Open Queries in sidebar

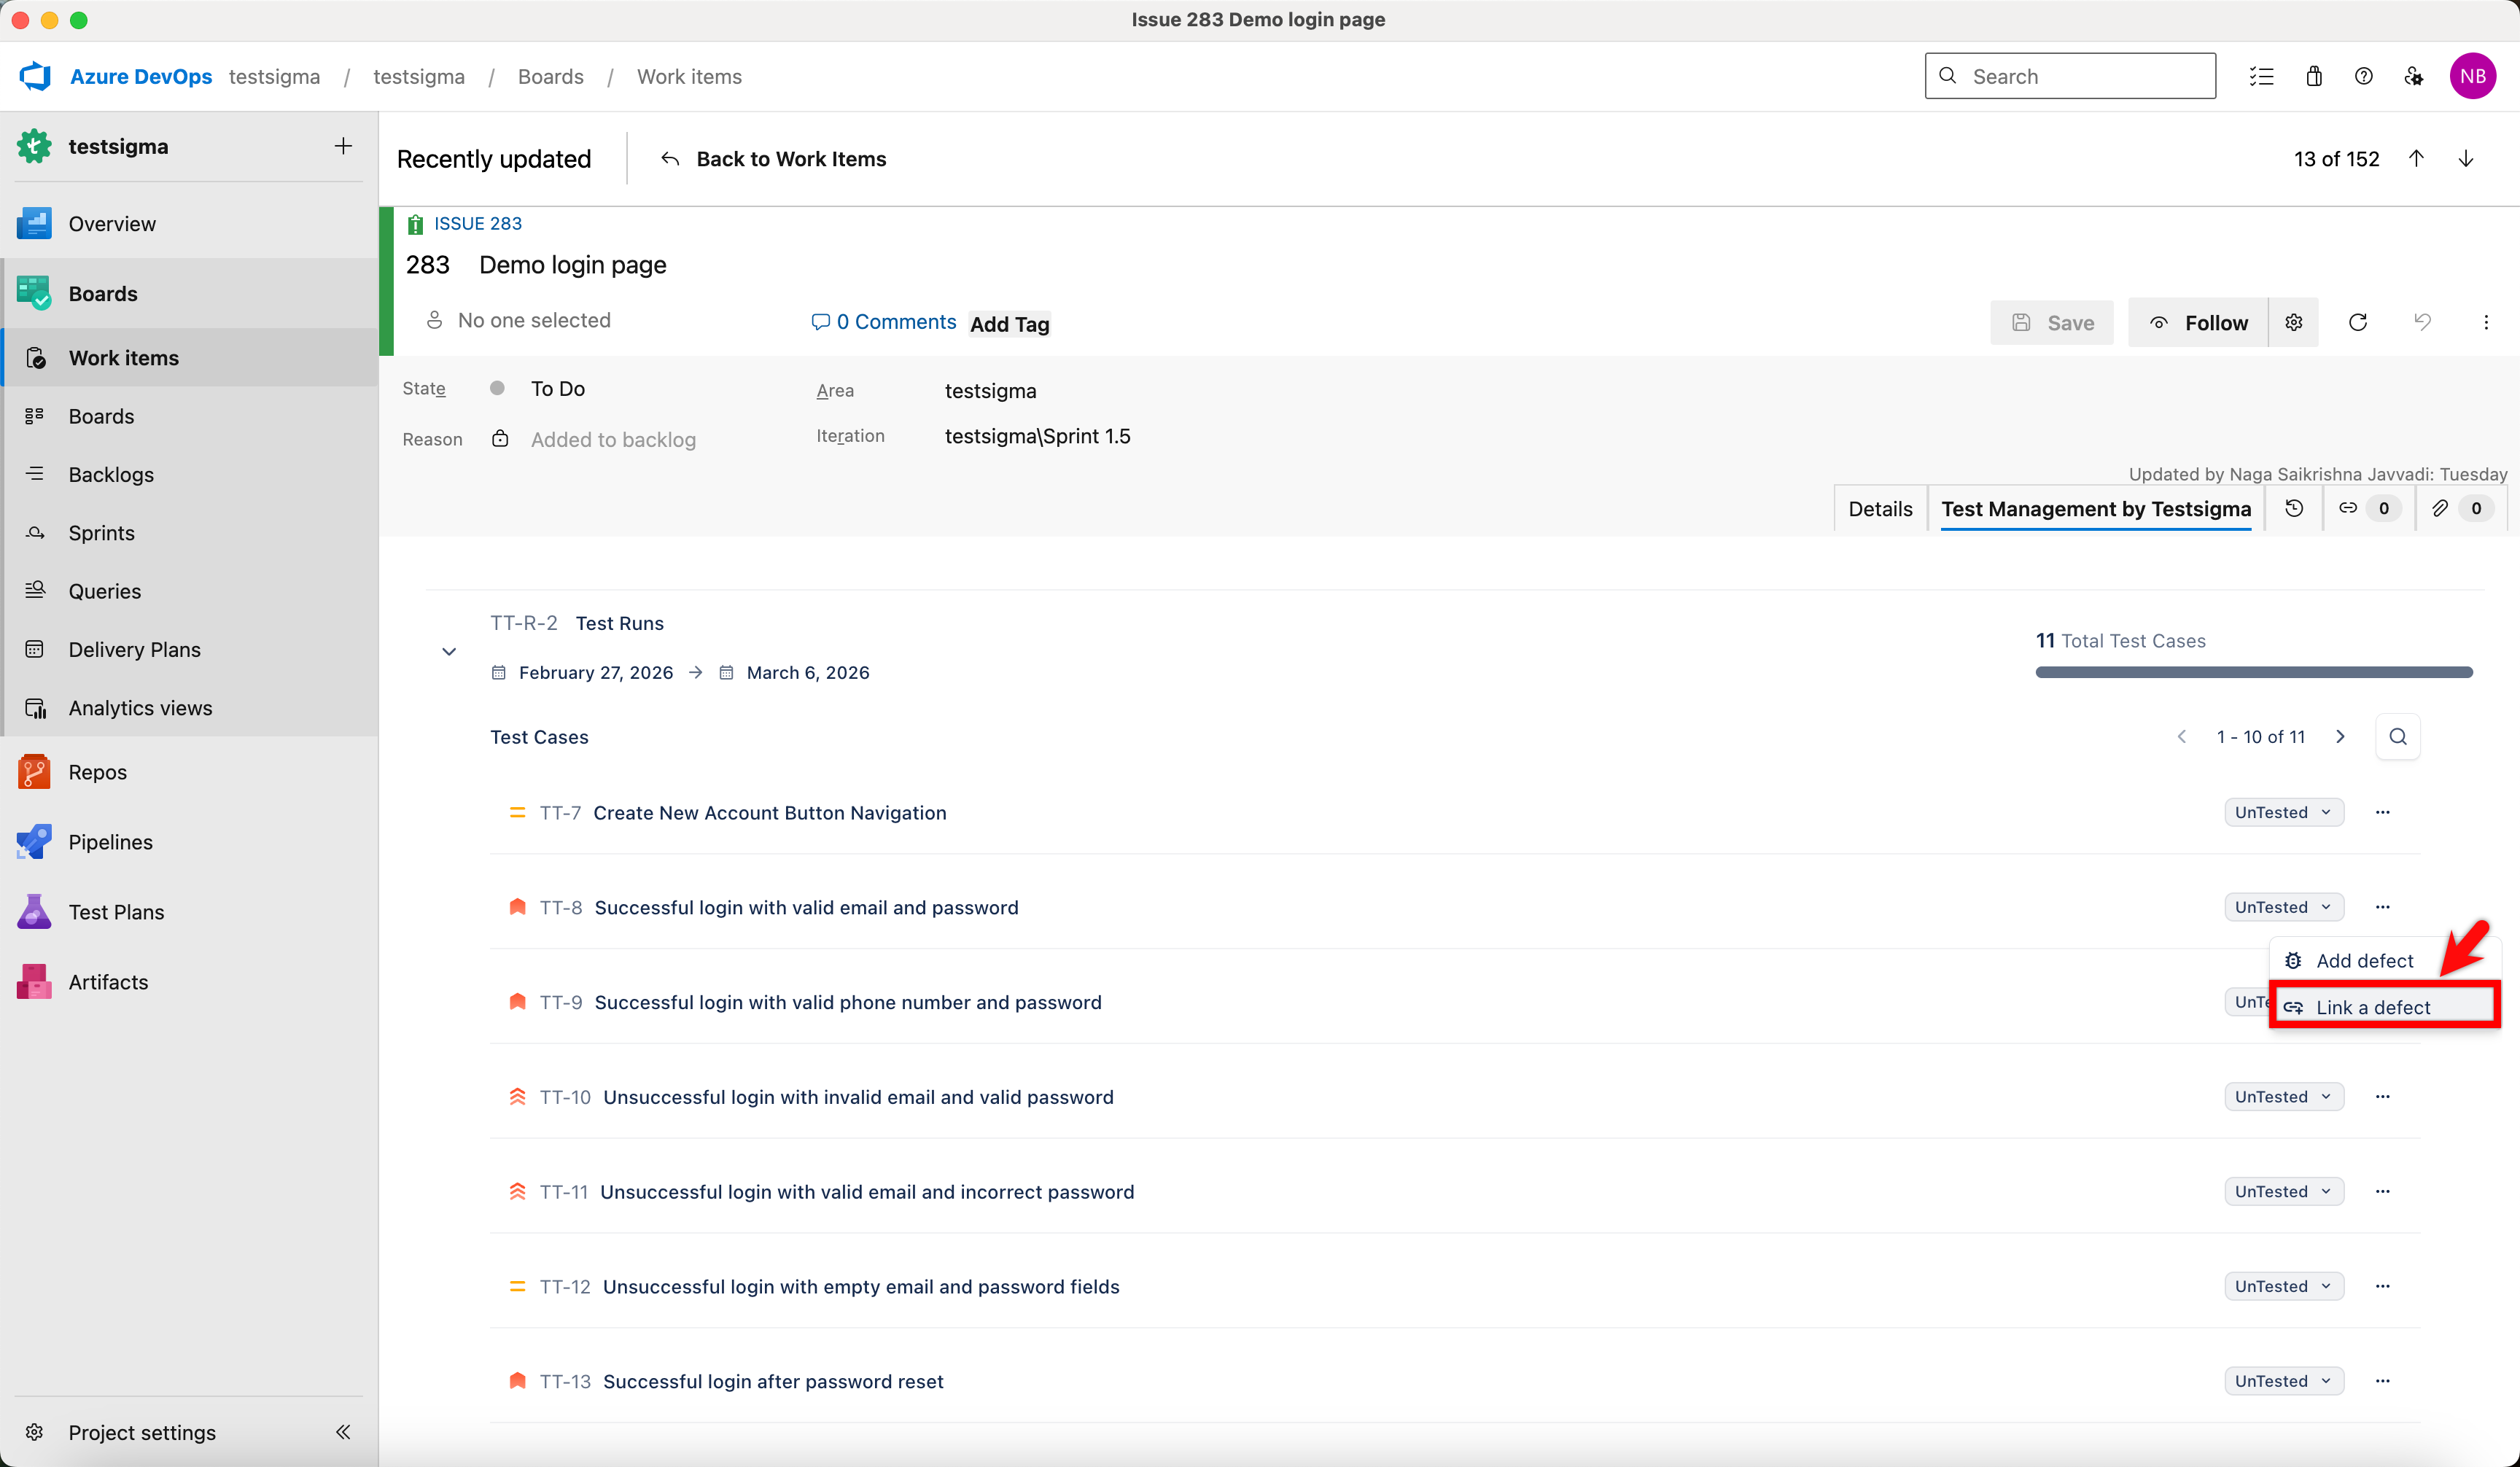(190, 591)
